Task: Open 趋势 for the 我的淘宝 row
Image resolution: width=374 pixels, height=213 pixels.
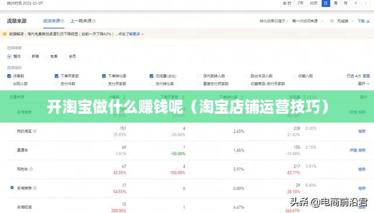Action: click(x=362, y=131)
